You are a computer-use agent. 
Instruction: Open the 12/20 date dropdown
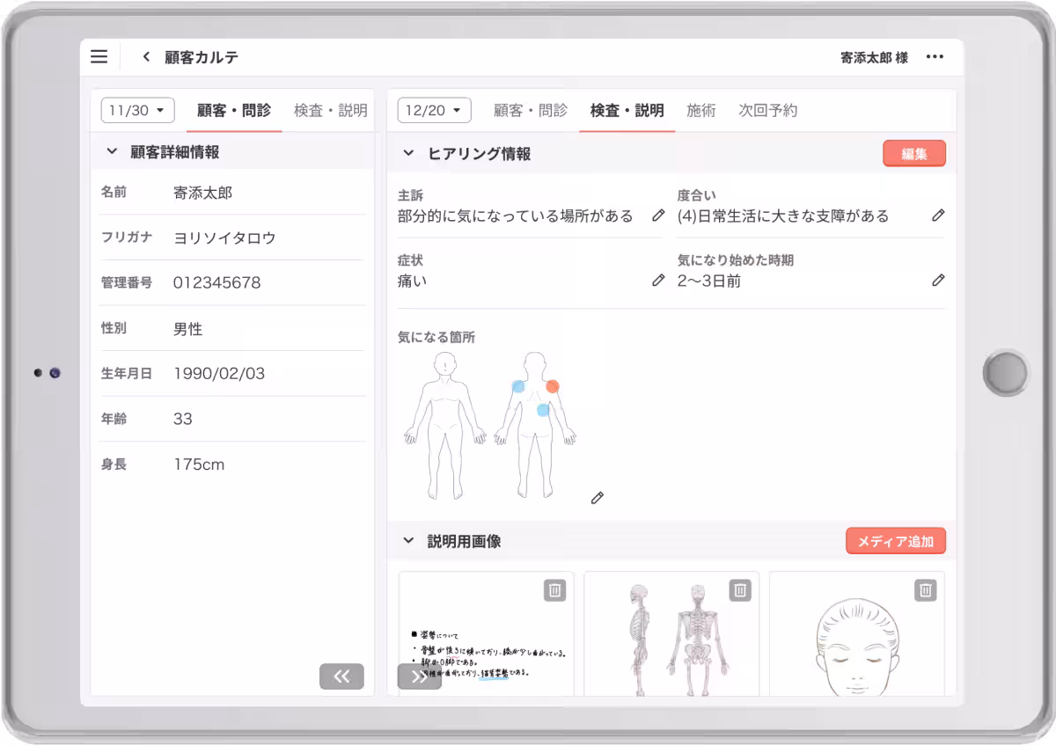coord(432,110)
